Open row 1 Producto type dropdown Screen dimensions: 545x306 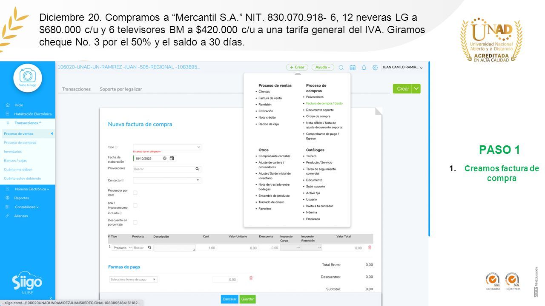pos(122,247)
